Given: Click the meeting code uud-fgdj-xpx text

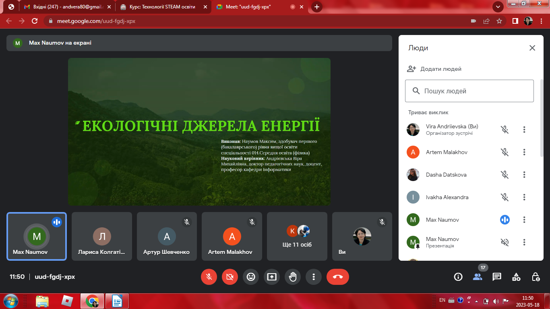Looking at the screenshot, I should (55, 277).
